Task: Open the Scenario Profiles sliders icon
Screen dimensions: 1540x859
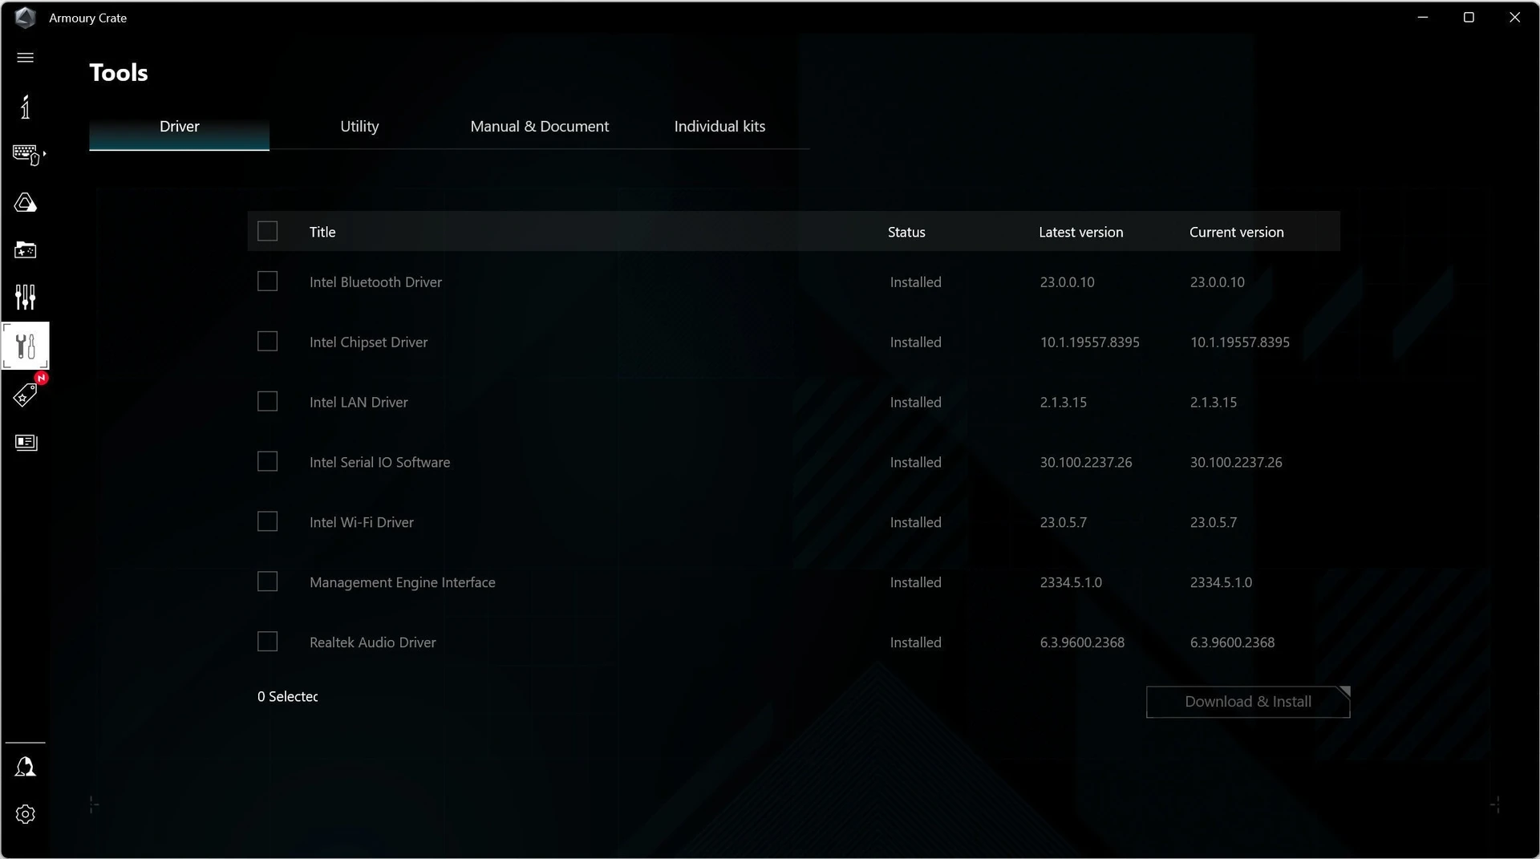Action: pyautogui.click(x=26, y=298)
